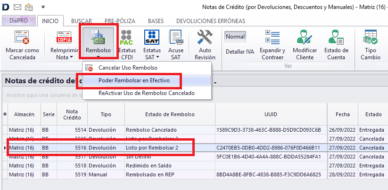Open Modificar Cliente from the ribbon
The width and height of the screenshot is (388, 190).
(305, 37)
